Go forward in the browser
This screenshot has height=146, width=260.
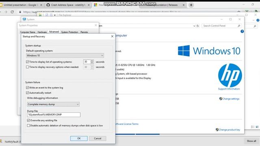coord(6,12)
